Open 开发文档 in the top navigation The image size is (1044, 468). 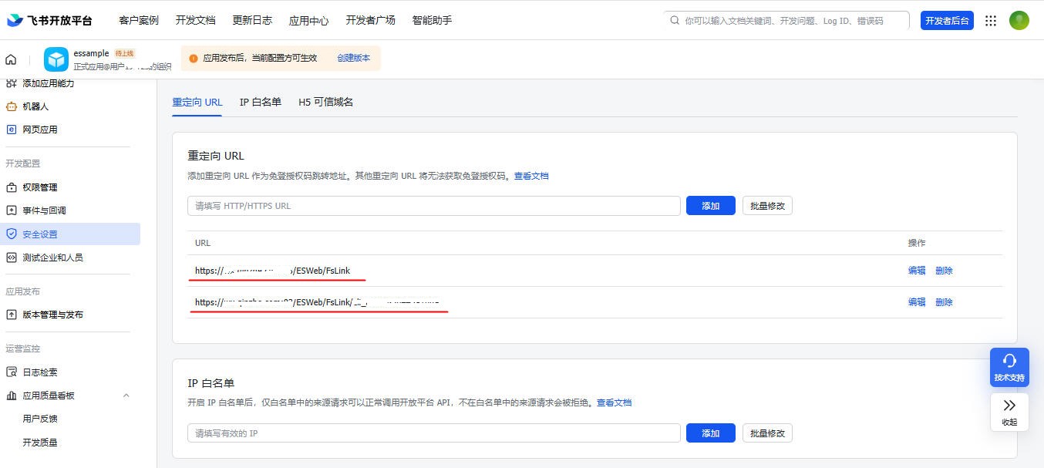(195, 21)
